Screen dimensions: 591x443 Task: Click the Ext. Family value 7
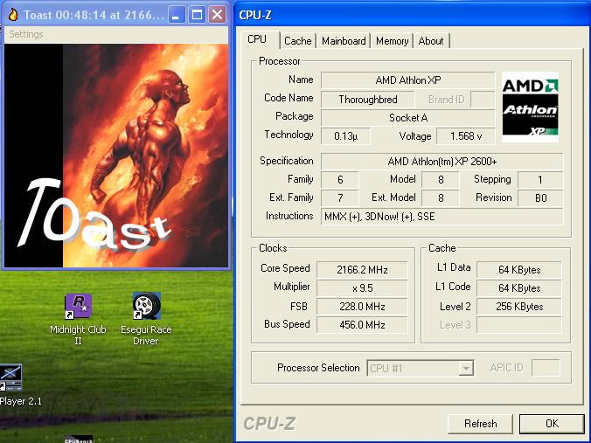point(340,198)
